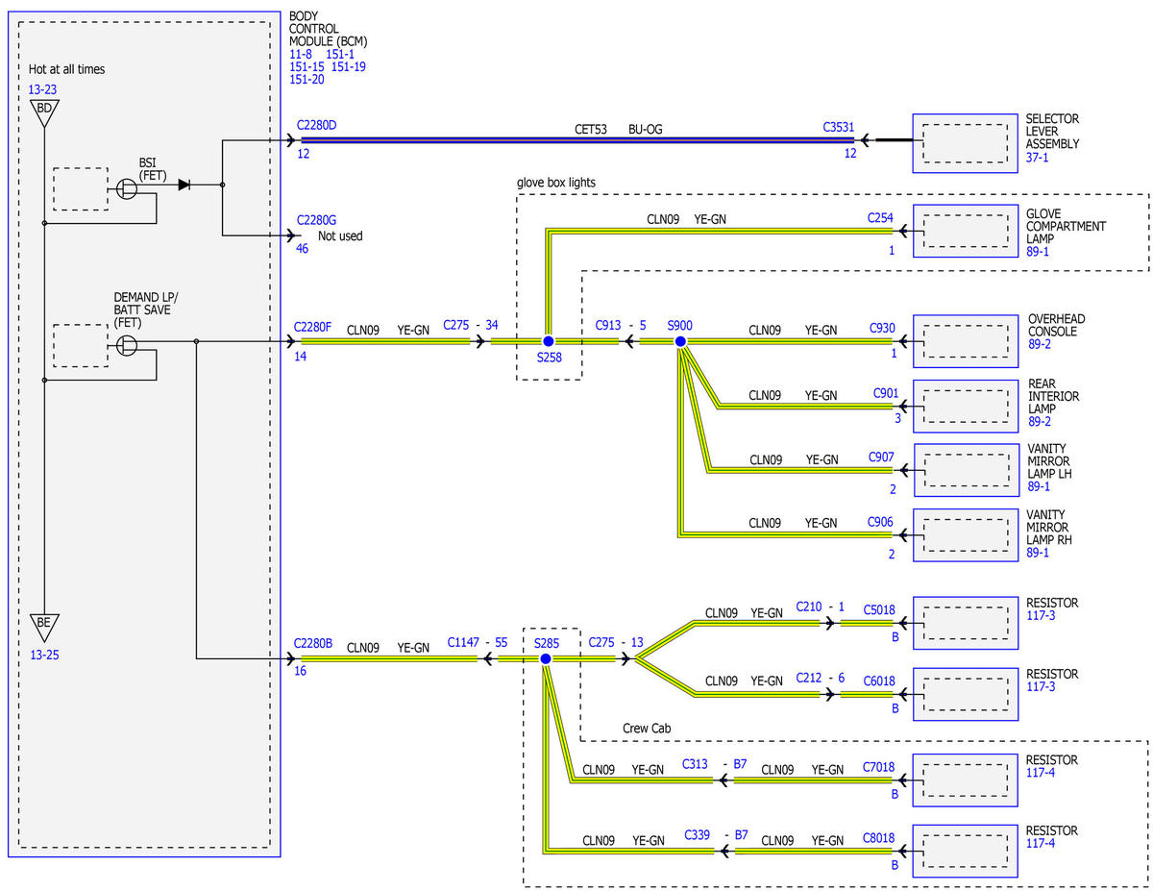The height and width of the screenshot is (891, 1153).
Task: Open the 151-19 BCM page link
Action: 349,67
